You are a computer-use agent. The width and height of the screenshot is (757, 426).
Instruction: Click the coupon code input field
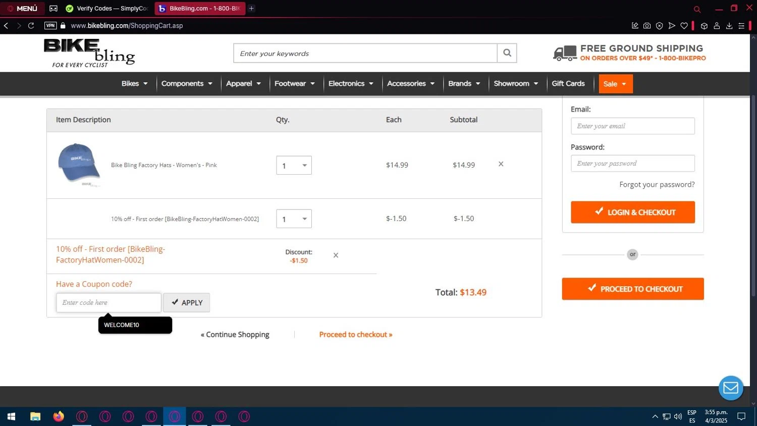click(x=109, y=303)
